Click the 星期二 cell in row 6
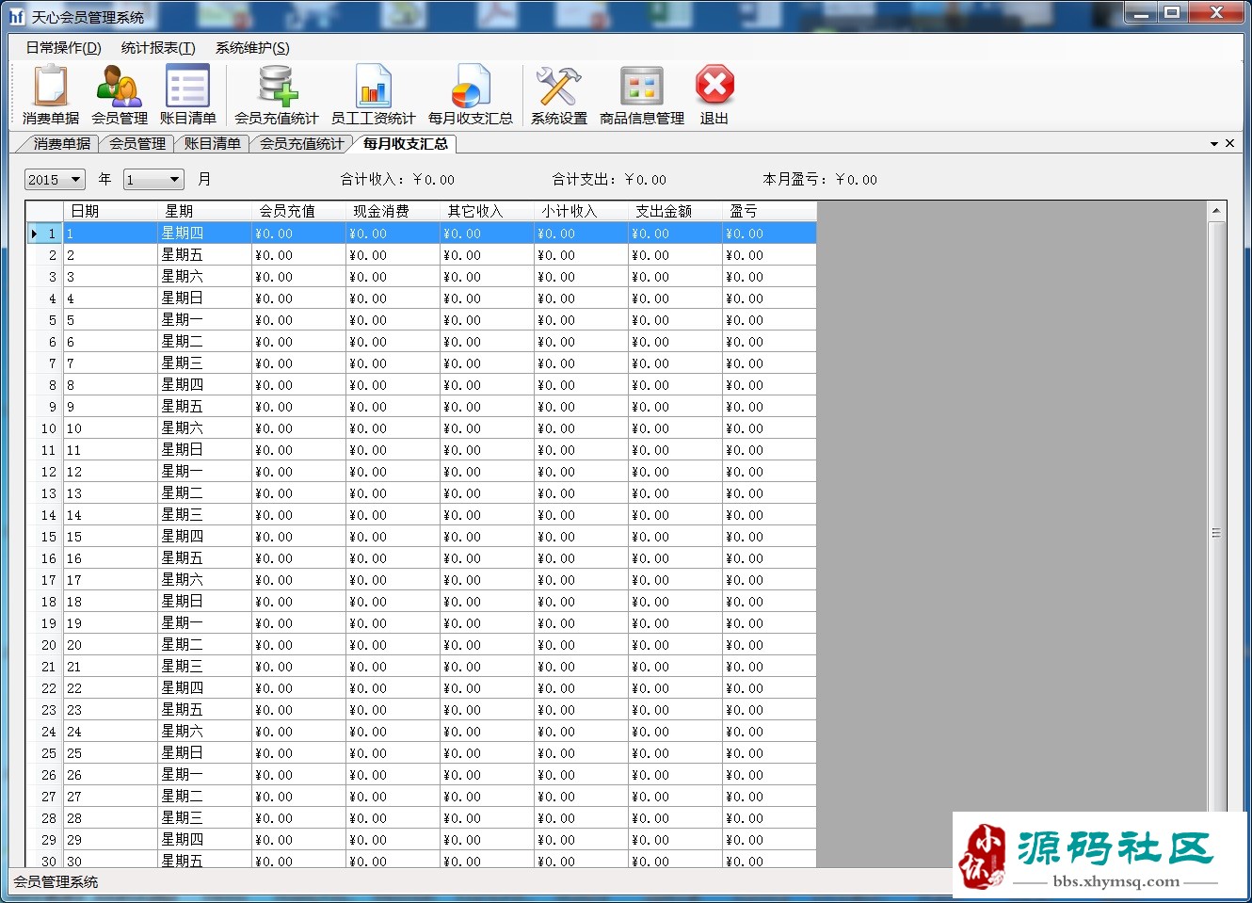Image resolution: width=1252 pixels, height=903 pixels. tap(204, 342)
